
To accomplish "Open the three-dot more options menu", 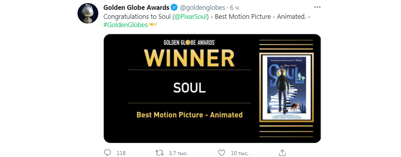I will pos(318,7).
